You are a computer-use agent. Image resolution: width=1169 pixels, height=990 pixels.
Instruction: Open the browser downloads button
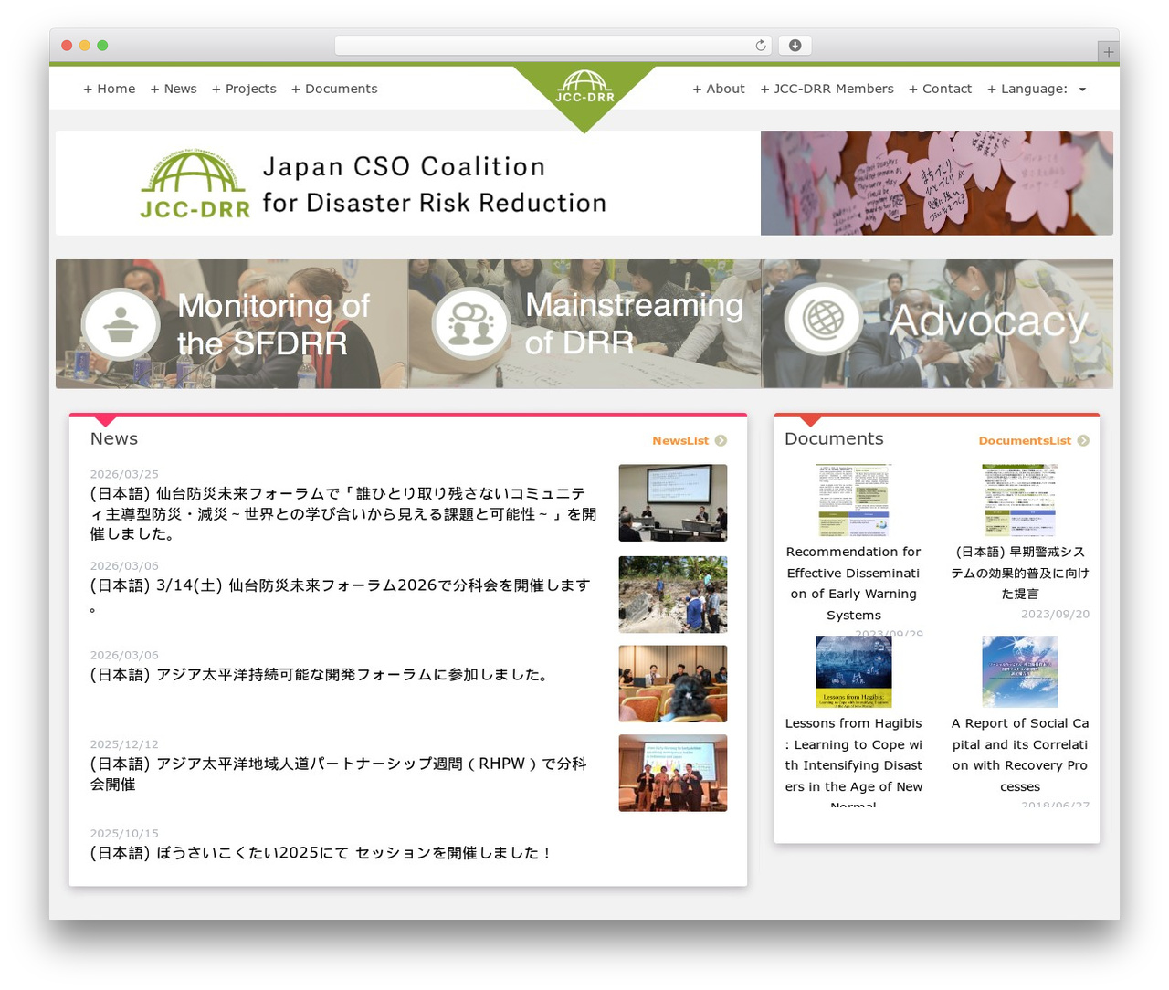(795, 46)
